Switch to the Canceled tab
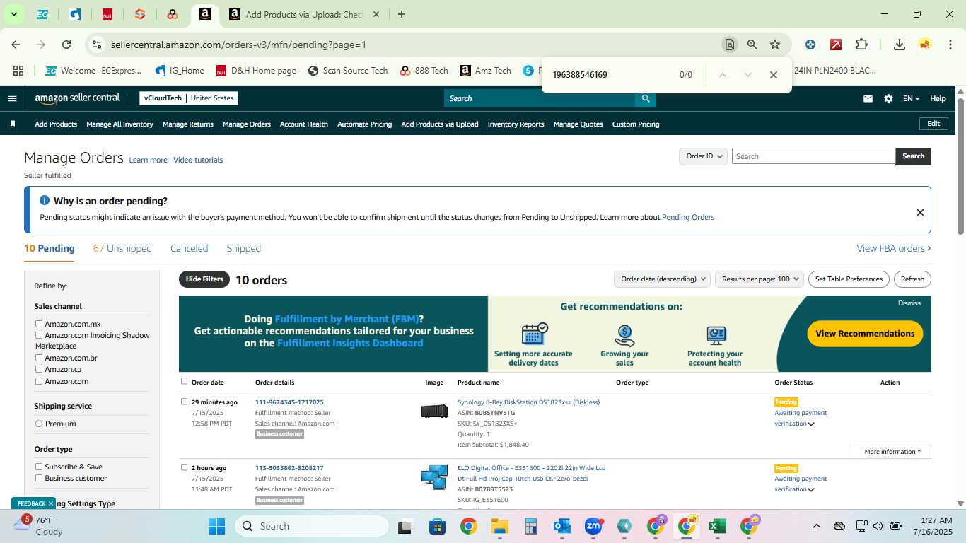This screenshot has height=543, width=966. point(189,248)
